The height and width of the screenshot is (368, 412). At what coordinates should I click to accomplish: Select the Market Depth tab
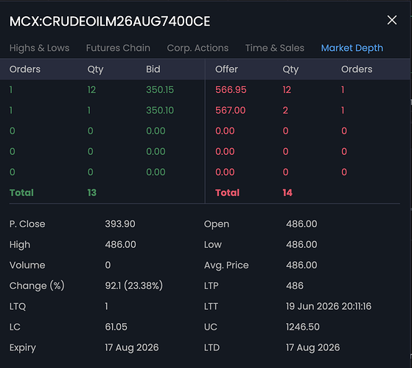click(352, 48)
